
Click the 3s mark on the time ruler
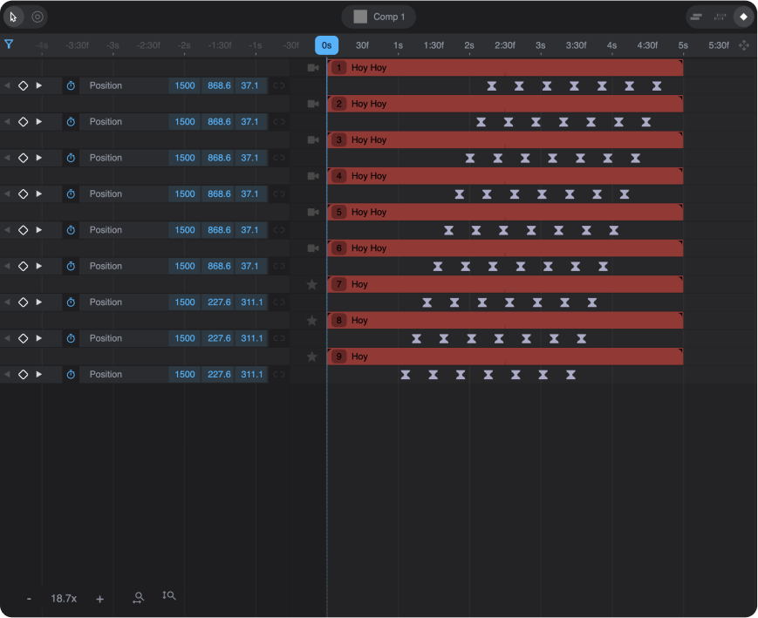(541, 45)
